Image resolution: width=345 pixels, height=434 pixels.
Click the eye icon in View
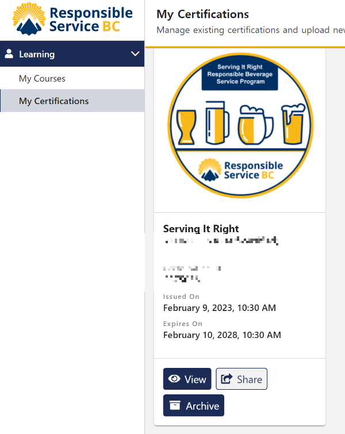pos(174,379)
